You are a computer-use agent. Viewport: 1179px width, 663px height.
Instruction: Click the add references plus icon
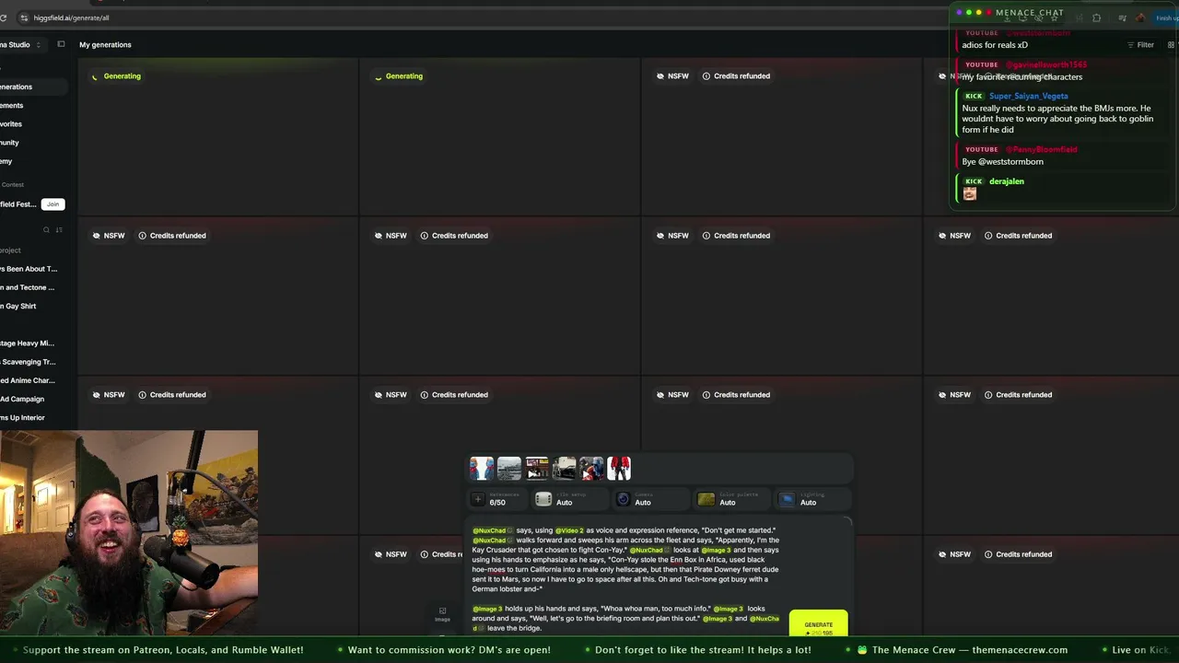[478, 499]
